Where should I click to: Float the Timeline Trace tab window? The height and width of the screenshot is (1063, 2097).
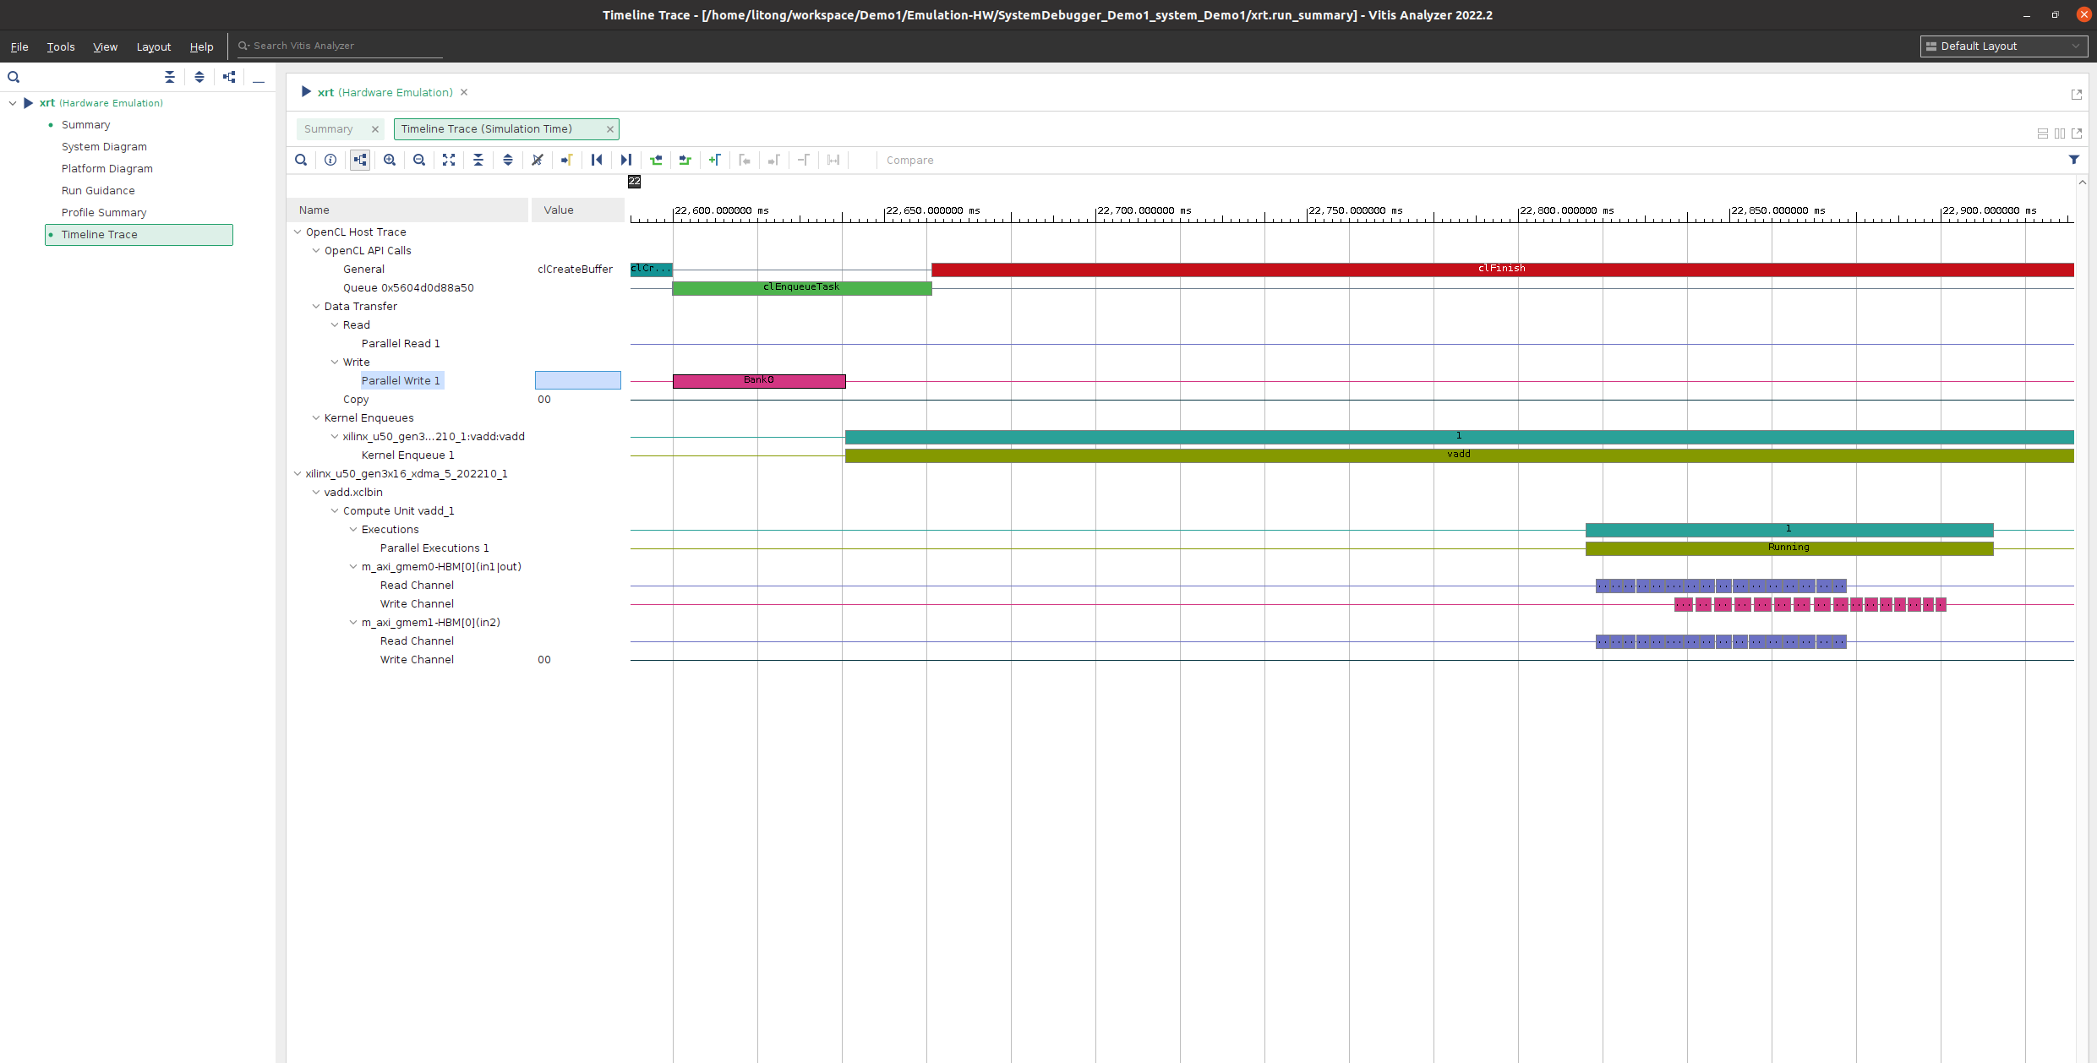coord(2077,134)
